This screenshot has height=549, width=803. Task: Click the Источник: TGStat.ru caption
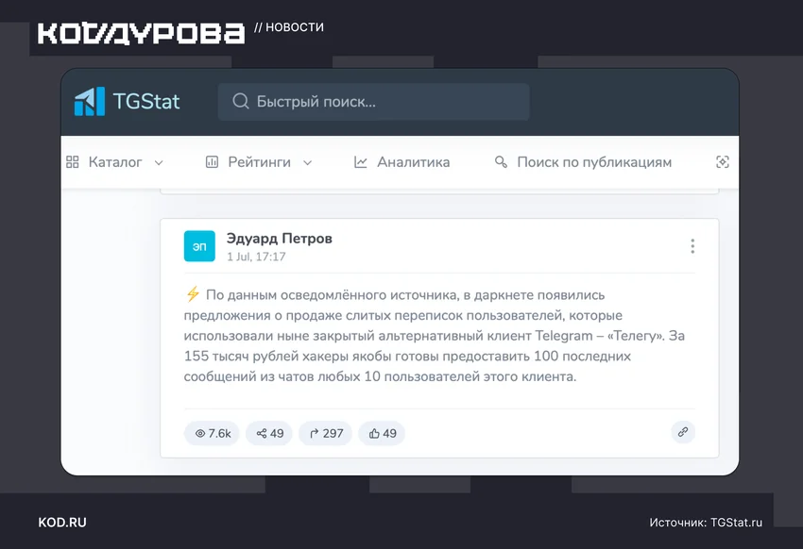pyautogui.click(x=706, y=523)
